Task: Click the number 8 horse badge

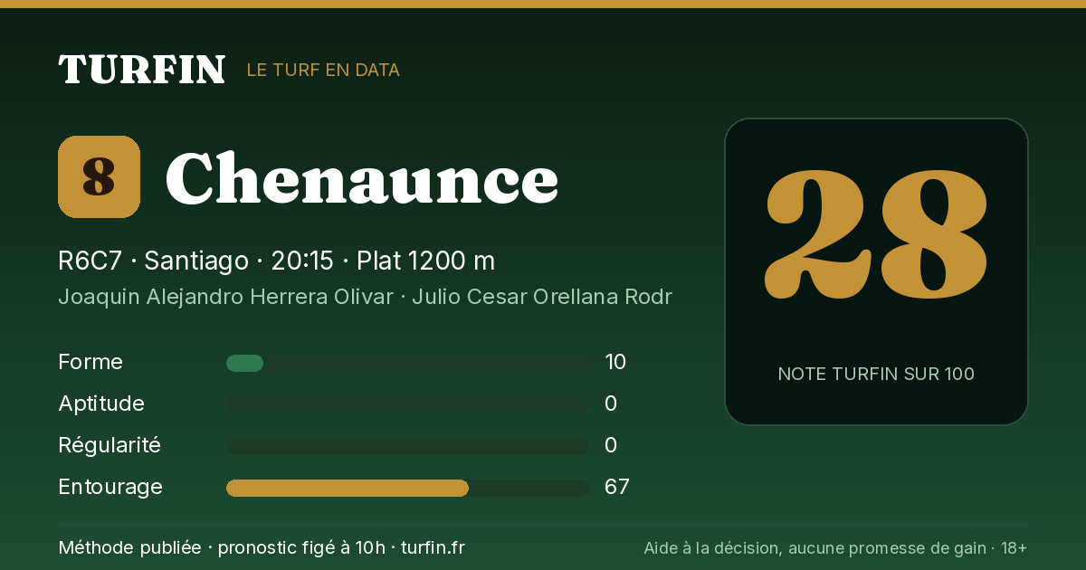Action: pos(99,177)
